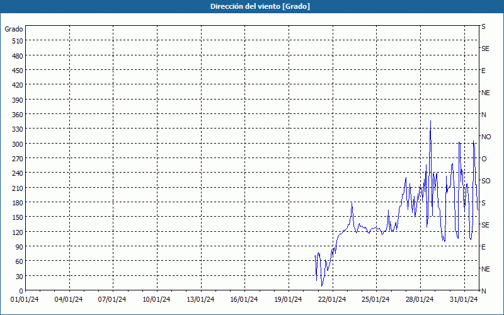Click the 01/01/24 date label
Image resolution: width=504 pixels, height=315 pixels.
(25, 300)
